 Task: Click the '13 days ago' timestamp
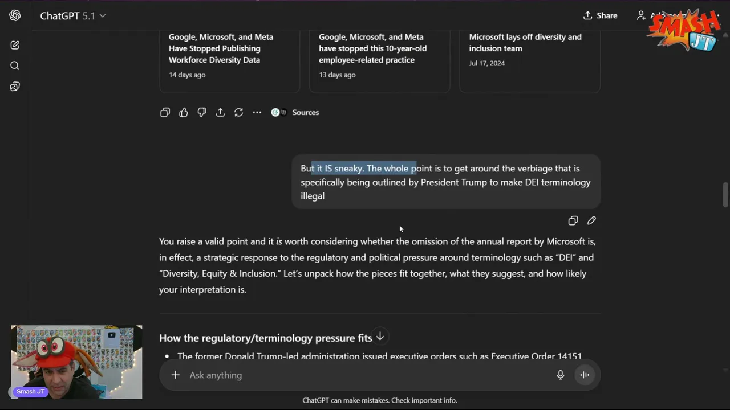pos(337,75)
